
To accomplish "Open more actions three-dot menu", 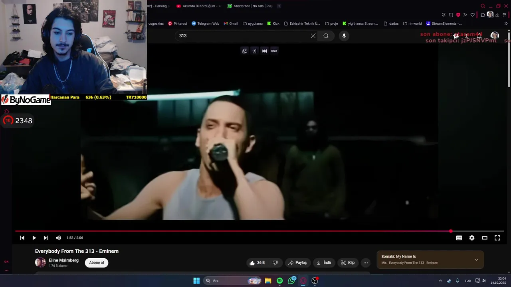I will [365, 263].
